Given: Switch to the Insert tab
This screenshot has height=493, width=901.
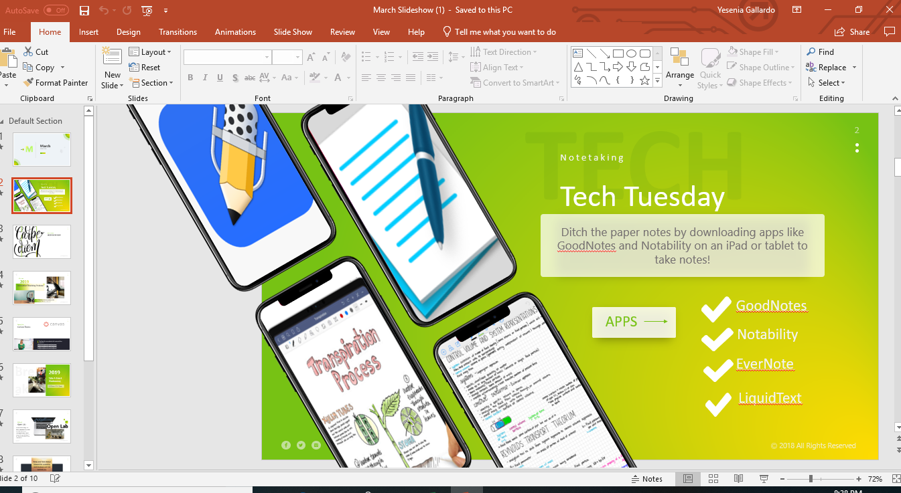Looking at the screenshot, I should pos(88,32).
